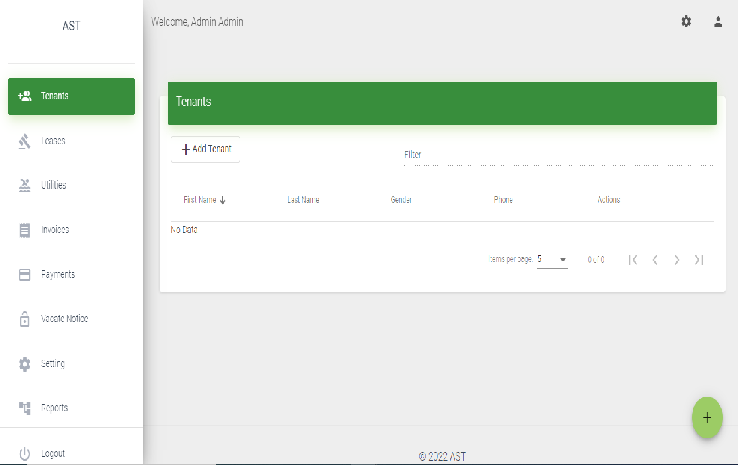Click the settings gear icon in header
Image resolution: width=738 pixels, height=465 pixels.
[686, 22]
